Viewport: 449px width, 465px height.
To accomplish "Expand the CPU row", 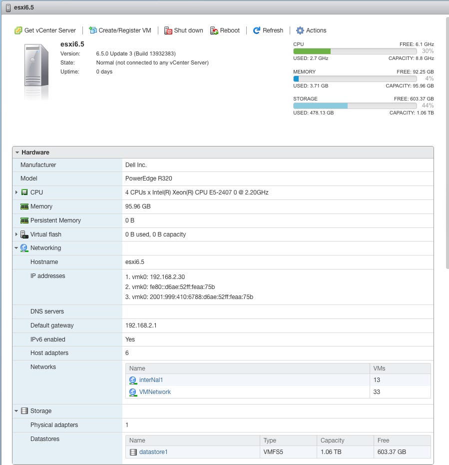I will [x=16, y=192].
